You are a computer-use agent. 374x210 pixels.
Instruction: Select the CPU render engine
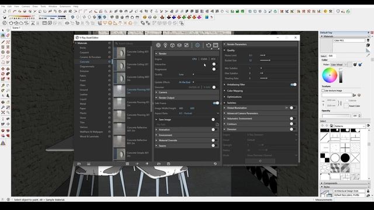point(195,59)
